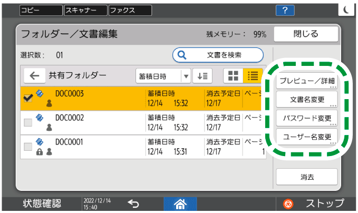This screenshot has width=358, height=213.
Task: Click the 2022/12/14 15:40 clock
Action: pyautogui.click(x=97, y=204)
